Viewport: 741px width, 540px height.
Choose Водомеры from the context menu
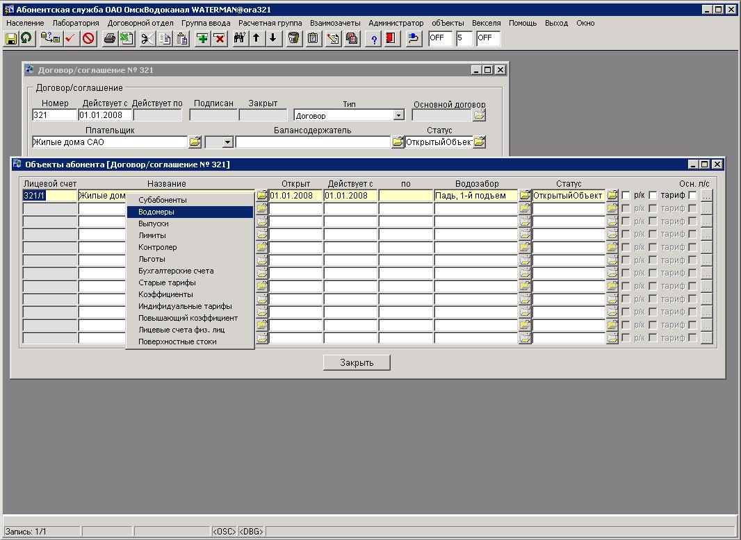click(x=156, y=212)
